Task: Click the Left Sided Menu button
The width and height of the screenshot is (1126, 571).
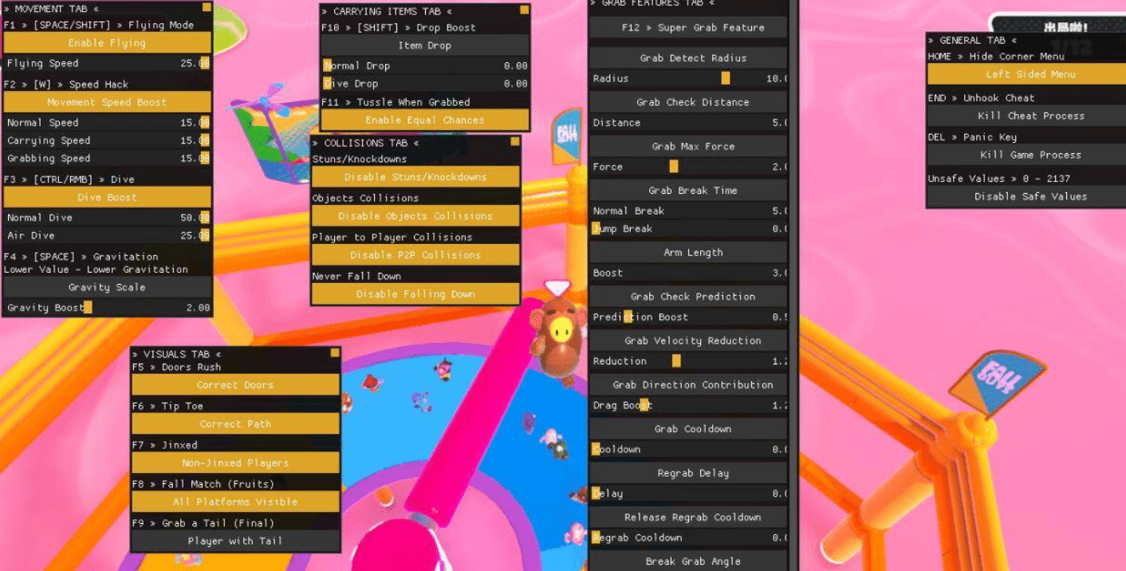Action: pos(1030,74)
